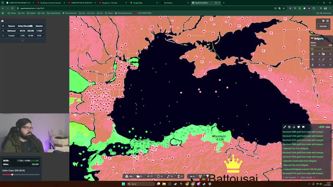The height and width of the screenshot is (187, 333).
Task: Click the alliance filter icon in events panel
Action: [x=299, y=127]
